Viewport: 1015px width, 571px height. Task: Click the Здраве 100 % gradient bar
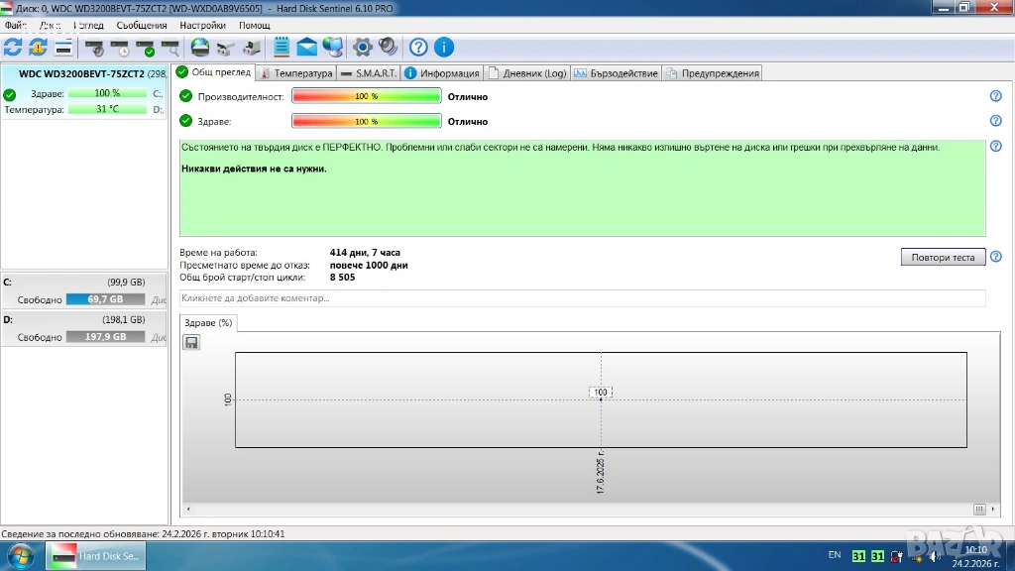click(x=366, y=121)
